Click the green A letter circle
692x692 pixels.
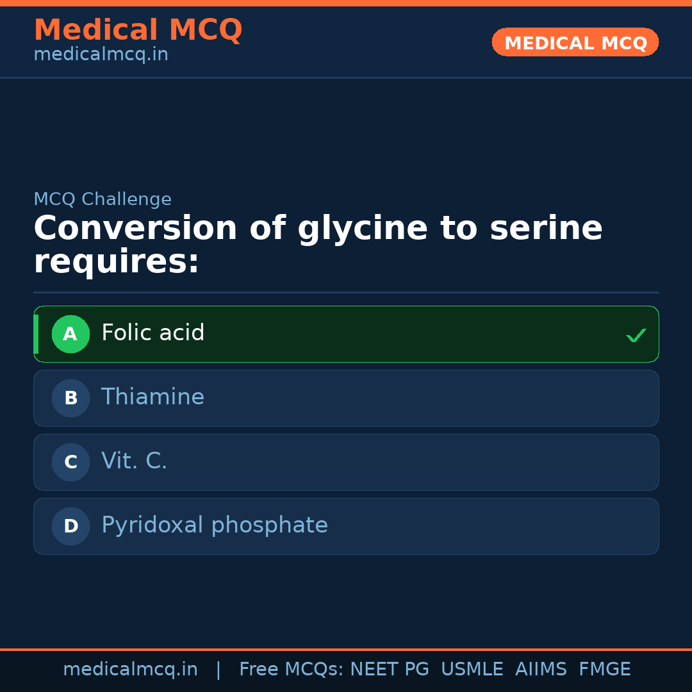70,334
